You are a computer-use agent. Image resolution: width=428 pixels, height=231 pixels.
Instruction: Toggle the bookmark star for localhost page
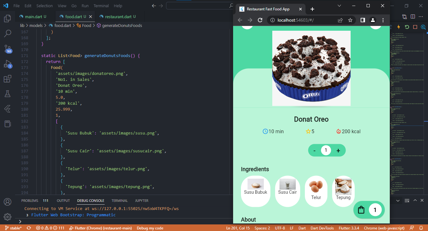pos(351,20)
